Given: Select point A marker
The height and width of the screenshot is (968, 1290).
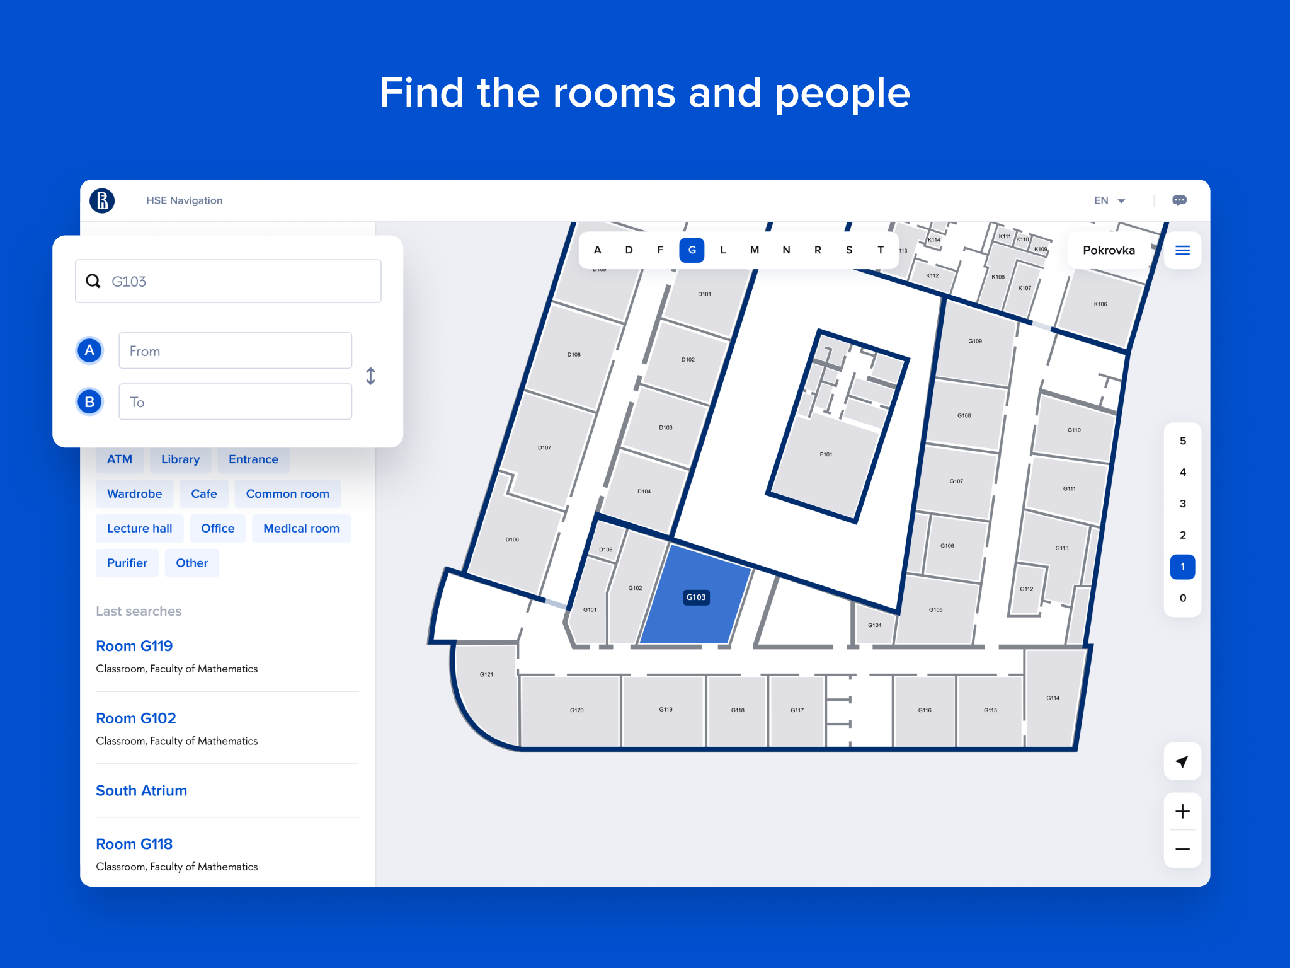Looking at the screenshot, I should 89,350.
